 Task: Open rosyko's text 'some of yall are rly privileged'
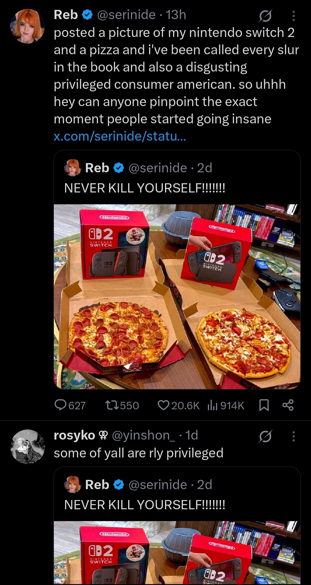[139, 453]
